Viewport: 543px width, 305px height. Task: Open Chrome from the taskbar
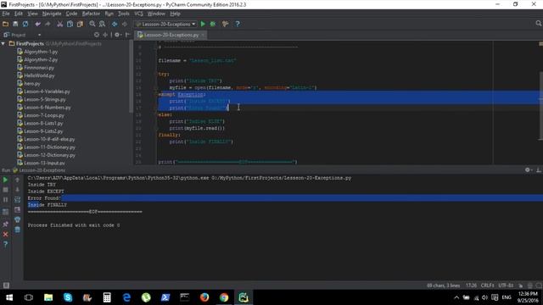[224, 297]
